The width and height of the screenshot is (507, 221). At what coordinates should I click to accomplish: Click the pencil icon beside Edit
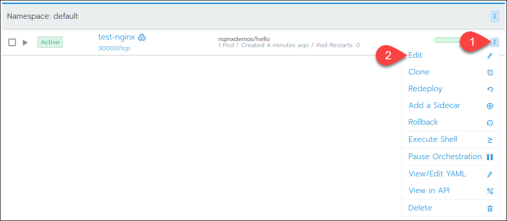[x=490, y=56]
